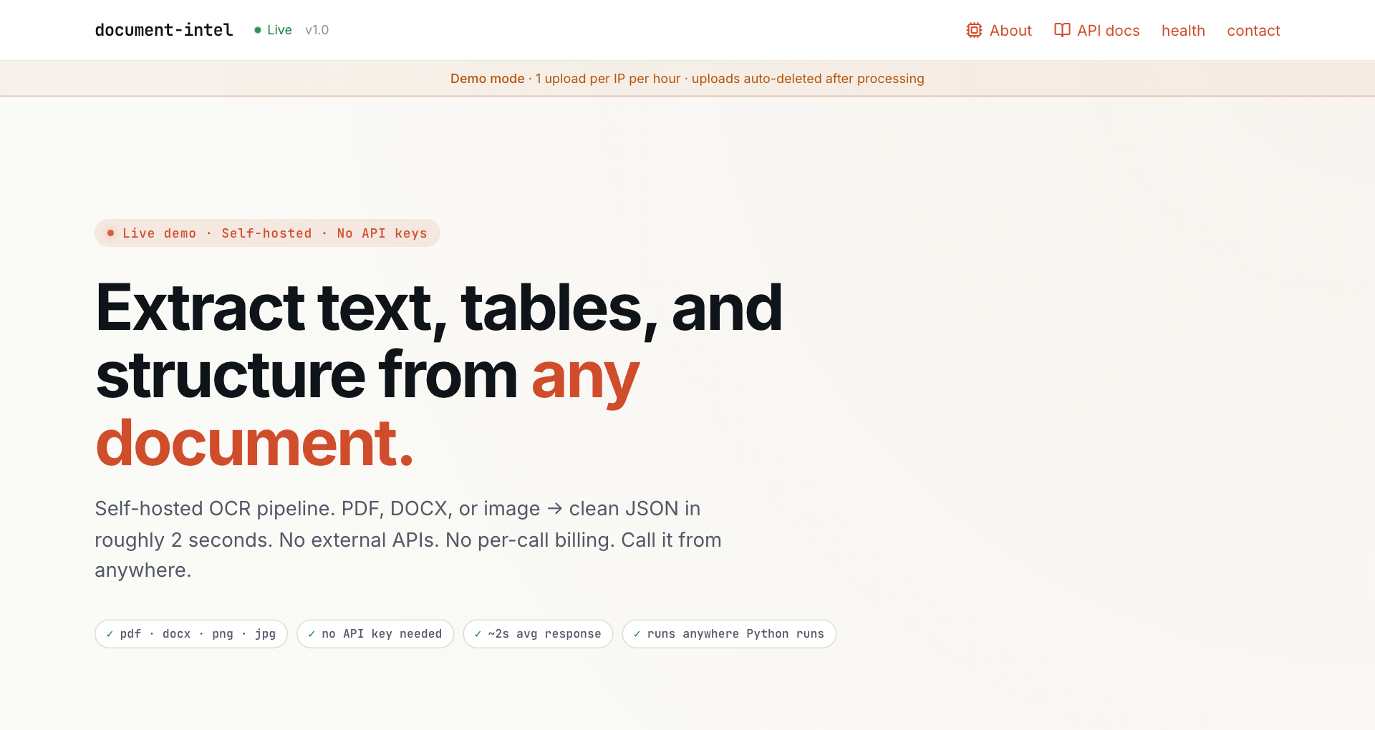Click the 'pdf · docx · png · jpg' chip
Viewport: 1375px width, 730px height.
point(191,634)
